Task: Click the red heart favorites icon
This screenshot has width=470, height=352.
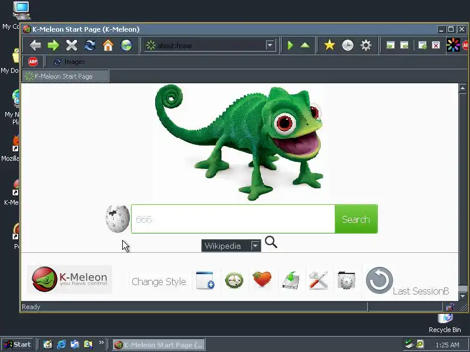Action: [262, 279]
